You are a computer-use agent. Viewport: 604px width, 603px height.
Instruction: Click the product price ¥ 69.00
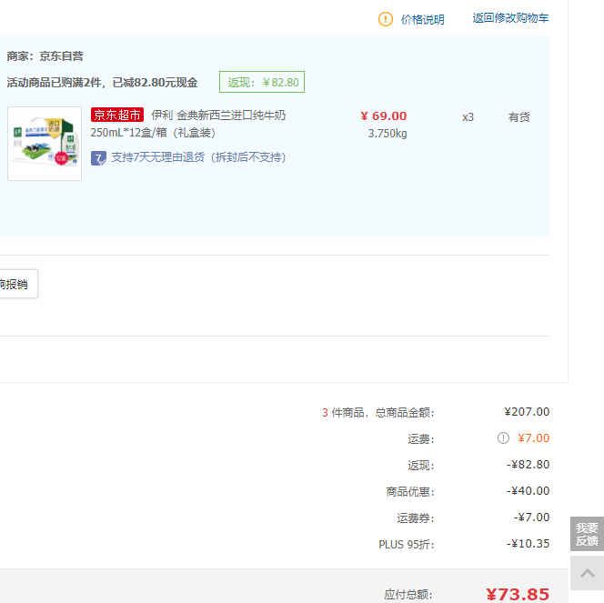click(x=383, y=116)
